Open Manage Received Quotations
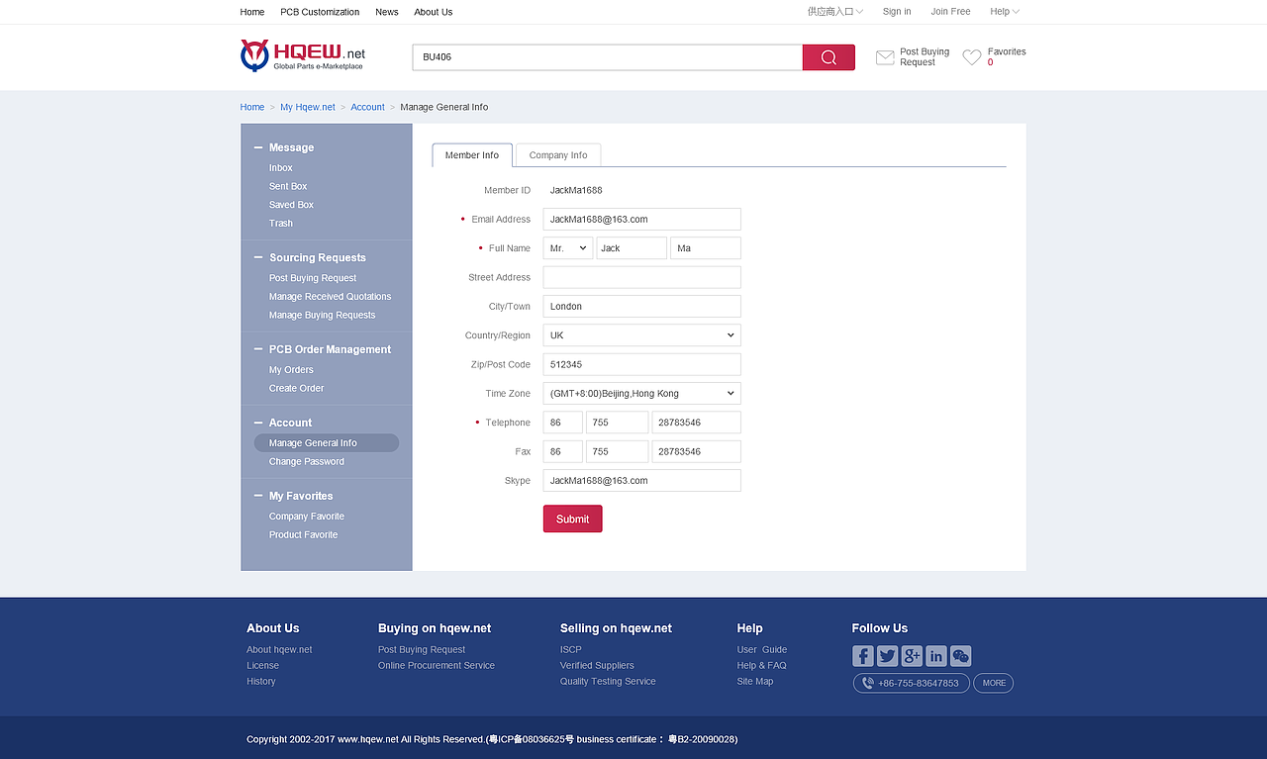The width and height of the screenshot is (1267, 759). pos(331,297)
